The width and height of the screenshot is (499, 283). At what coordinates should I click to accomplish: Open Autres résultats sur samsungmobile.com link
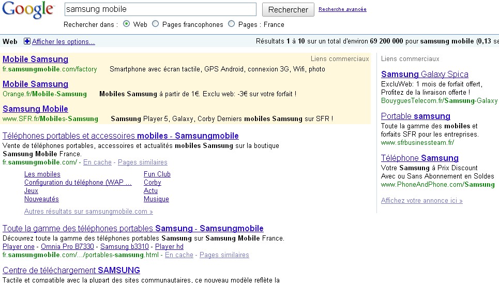point(88,212)
